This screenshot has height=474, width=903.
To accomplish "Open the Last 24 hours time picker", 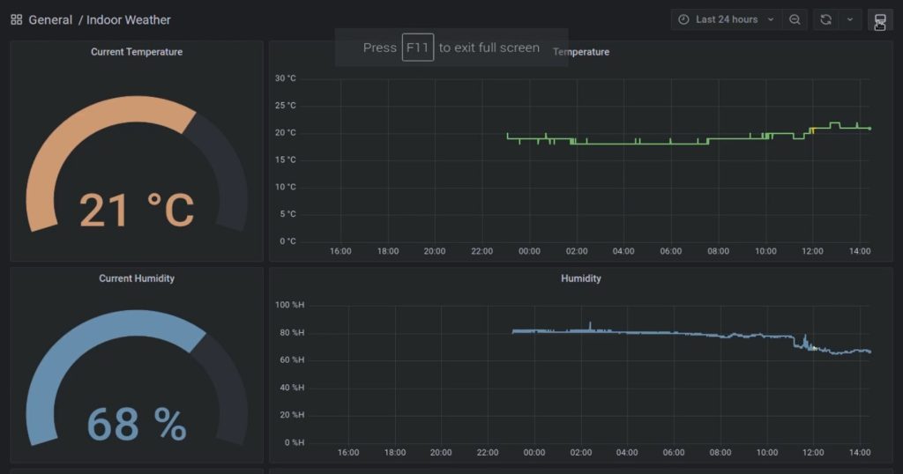I will pyautogui.click(x=726, y=19).
